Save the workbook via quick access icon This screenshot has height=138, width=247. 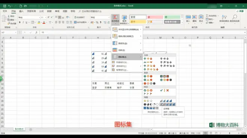pyautogui.click(x=4, y=6)
